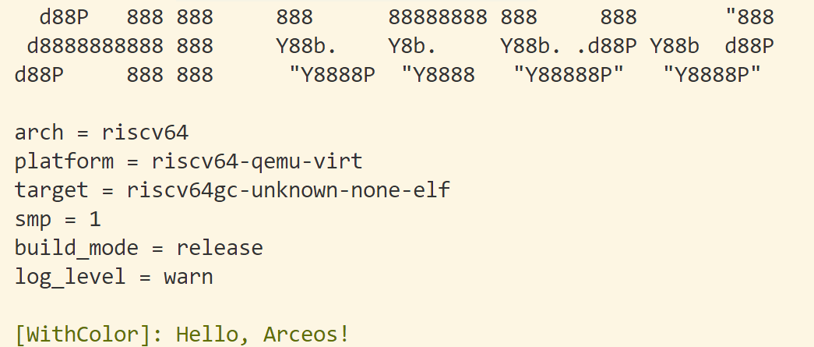Click the .d88P ASCII art segment
Image resolution: width=814 pixels, height=347 pixels.
click(606, 46)
